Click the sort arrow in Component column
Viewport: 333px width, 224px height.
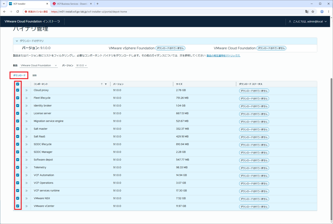(102, 84)
